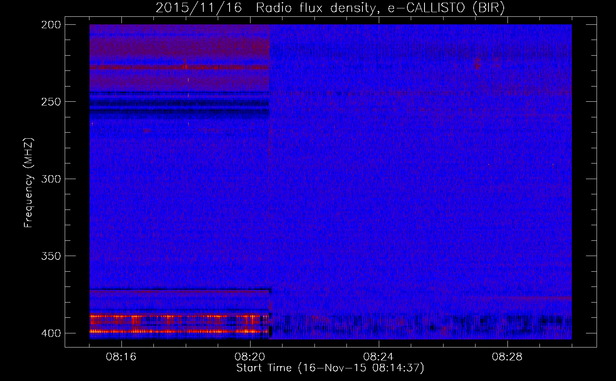Click the 08:20 time tick label
Image resolution: width=616 pixels, height=381 pixels.
[250, 357]
